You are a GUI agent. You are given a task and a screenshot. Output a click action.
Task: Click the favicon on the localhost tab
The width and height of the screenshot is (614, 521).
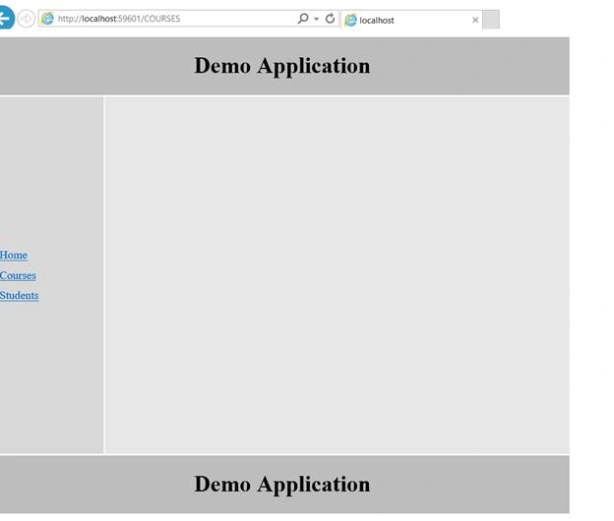(x=351, y=20)
